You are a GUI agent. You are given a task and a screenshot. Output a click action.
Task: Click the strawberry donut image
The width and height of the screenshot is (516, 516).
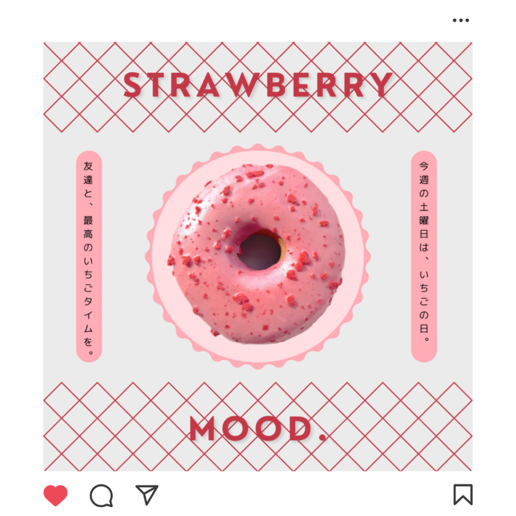pyautogui.click(x=257, y=254)
